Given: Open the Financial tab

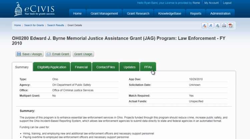Looking at the screenshot, I should point(81,67).
